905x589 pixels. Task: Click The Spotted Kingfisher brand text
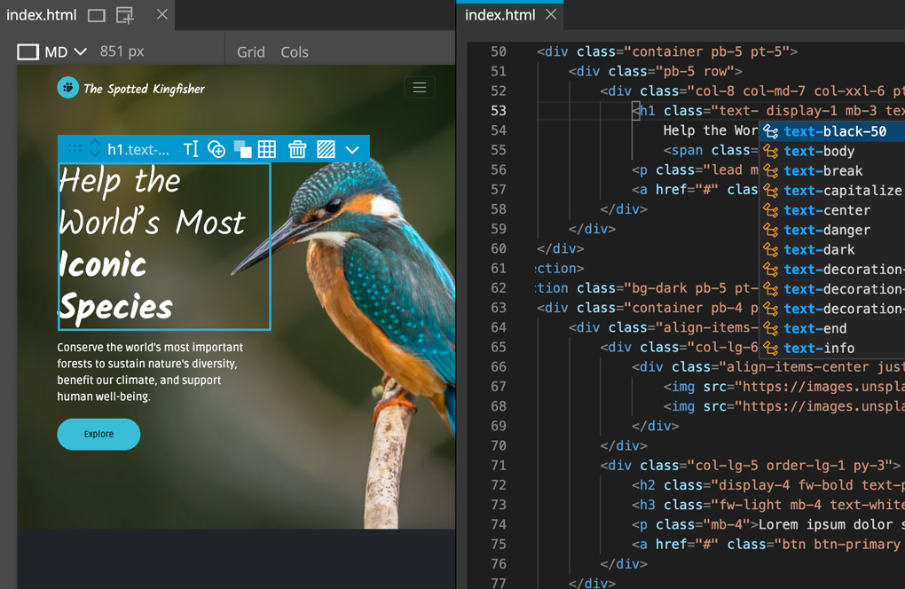point(145,89)
